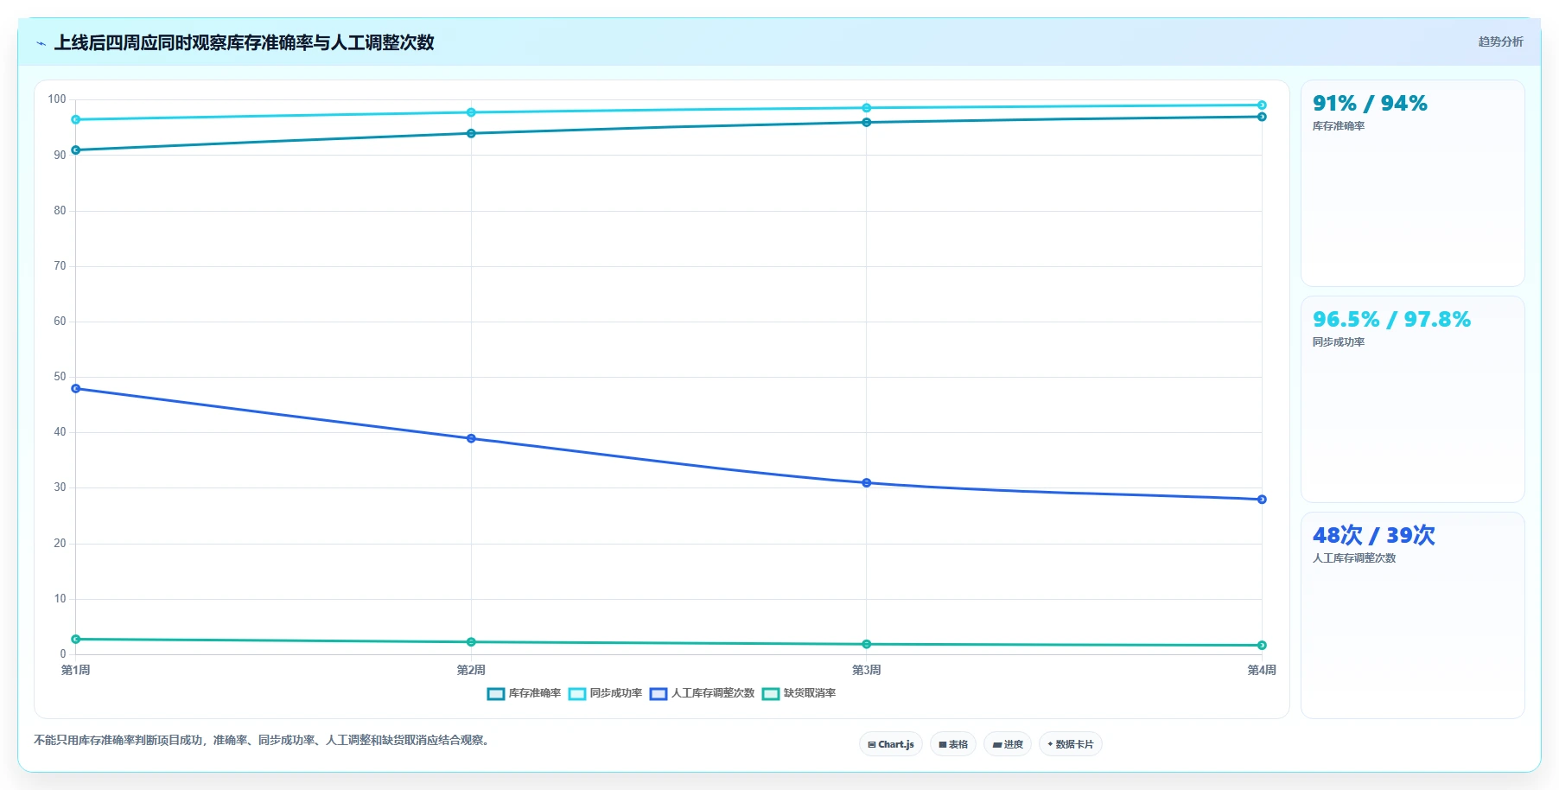Toggle the 库存准确率 legend color box

(x=496, y=693)
